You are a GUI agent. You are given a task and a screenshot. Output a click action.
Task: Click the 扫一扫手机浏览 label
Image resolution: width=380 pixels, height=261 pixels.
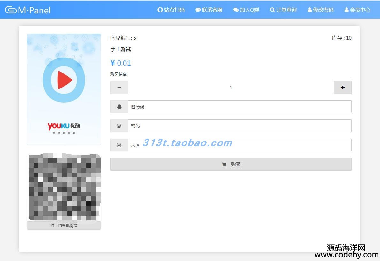point(64,226)
